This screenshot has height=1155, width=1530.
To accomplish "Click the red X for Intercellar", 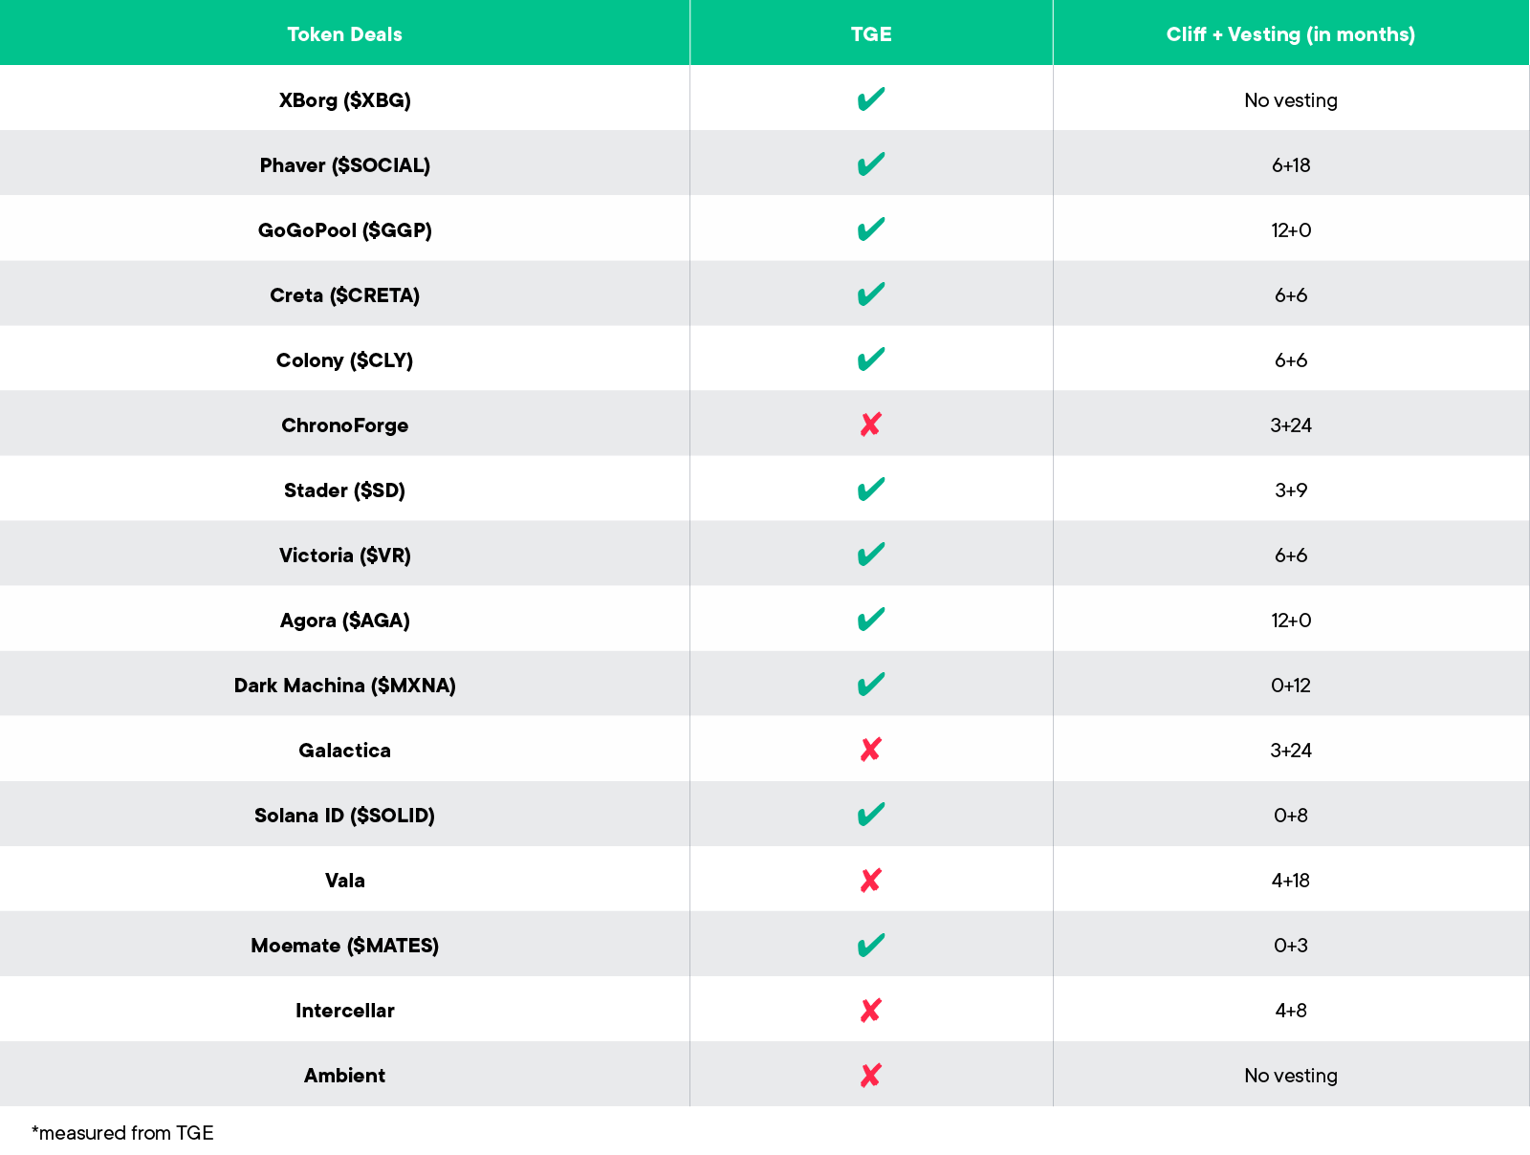I will pos(870,1010).
